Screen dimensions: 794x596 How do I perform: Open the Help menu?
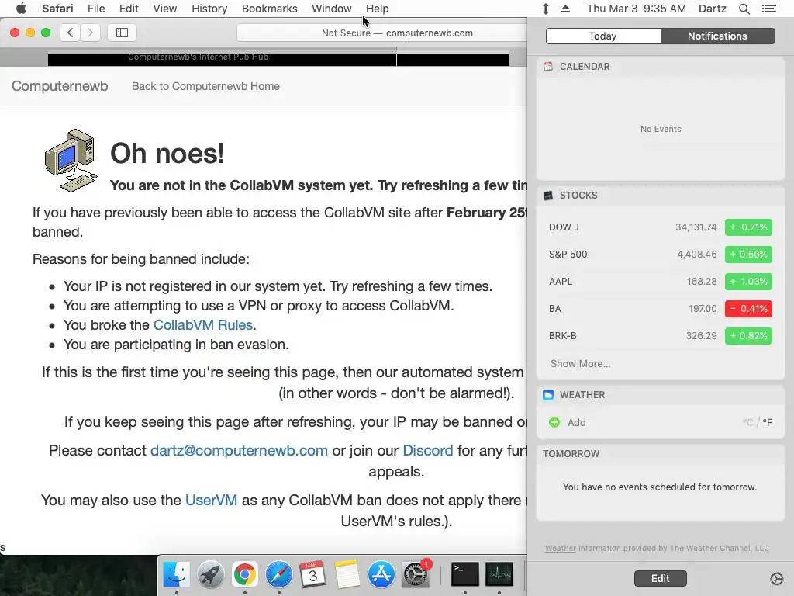378,9
